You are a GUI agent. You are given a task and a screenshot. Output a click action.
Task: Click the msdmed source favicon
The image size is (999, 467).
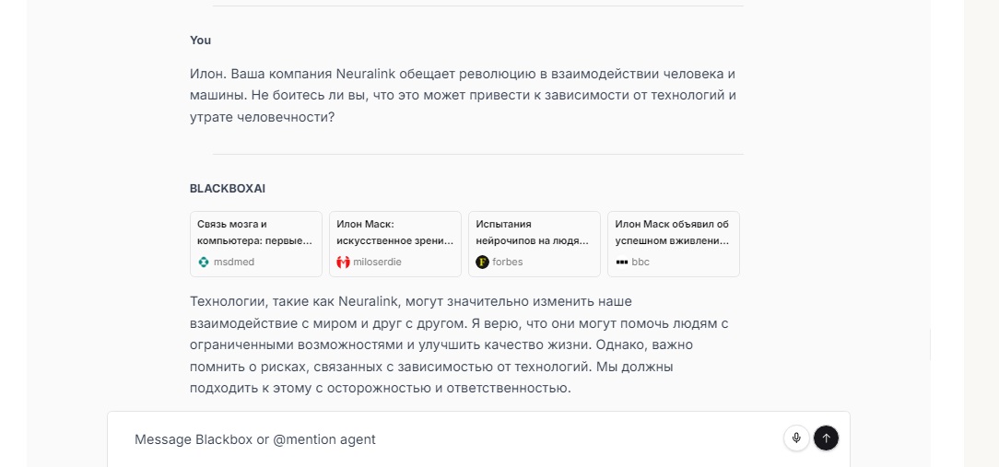tap(204, 262)
